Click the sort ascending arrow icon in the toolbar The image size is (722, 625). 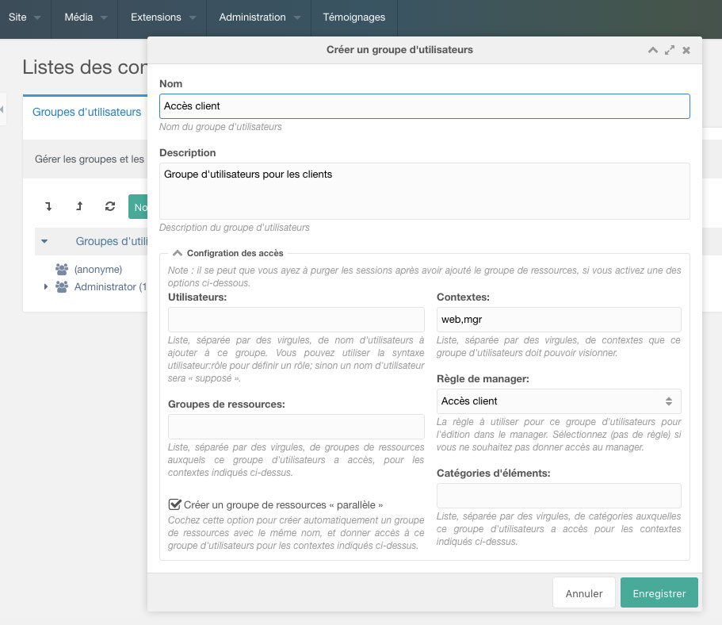click(79, 206)
